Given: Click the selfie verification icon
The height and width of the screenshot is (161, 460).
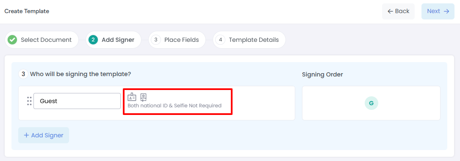Looking at the screenshot, I should point(144,97).
